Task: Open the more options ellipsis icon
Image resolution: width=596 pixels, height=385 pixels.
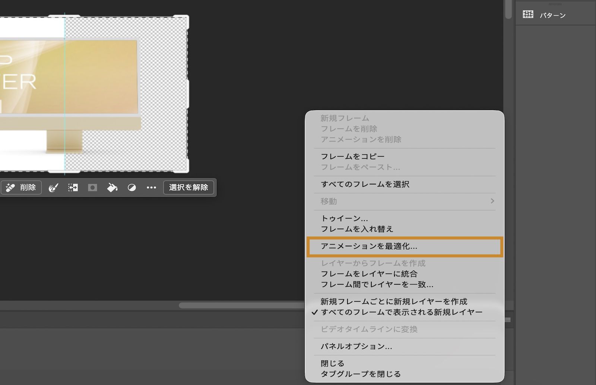Action: tap(151, 187)
